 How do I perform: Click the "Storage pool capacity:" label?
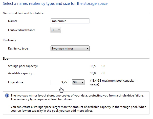(23, 66)
